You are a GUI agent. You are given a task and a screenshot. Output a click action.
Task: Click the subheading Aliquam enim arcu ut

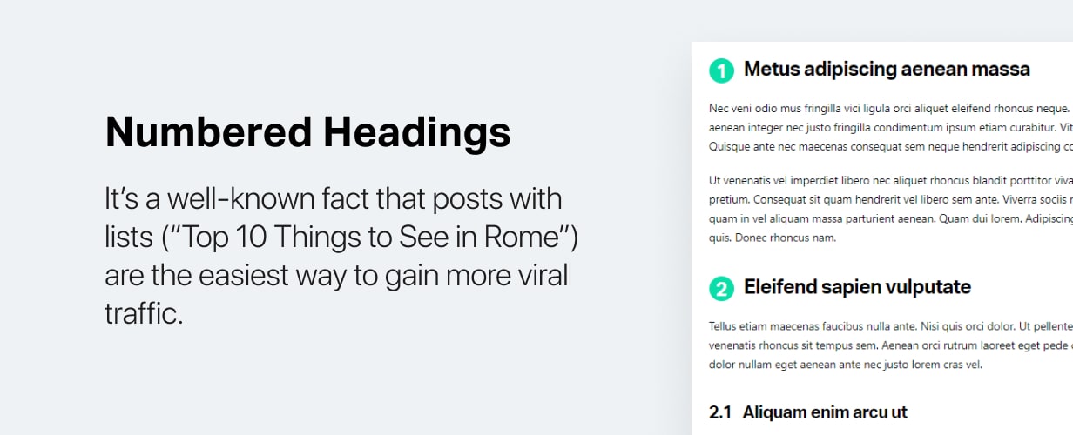point(825,412)
